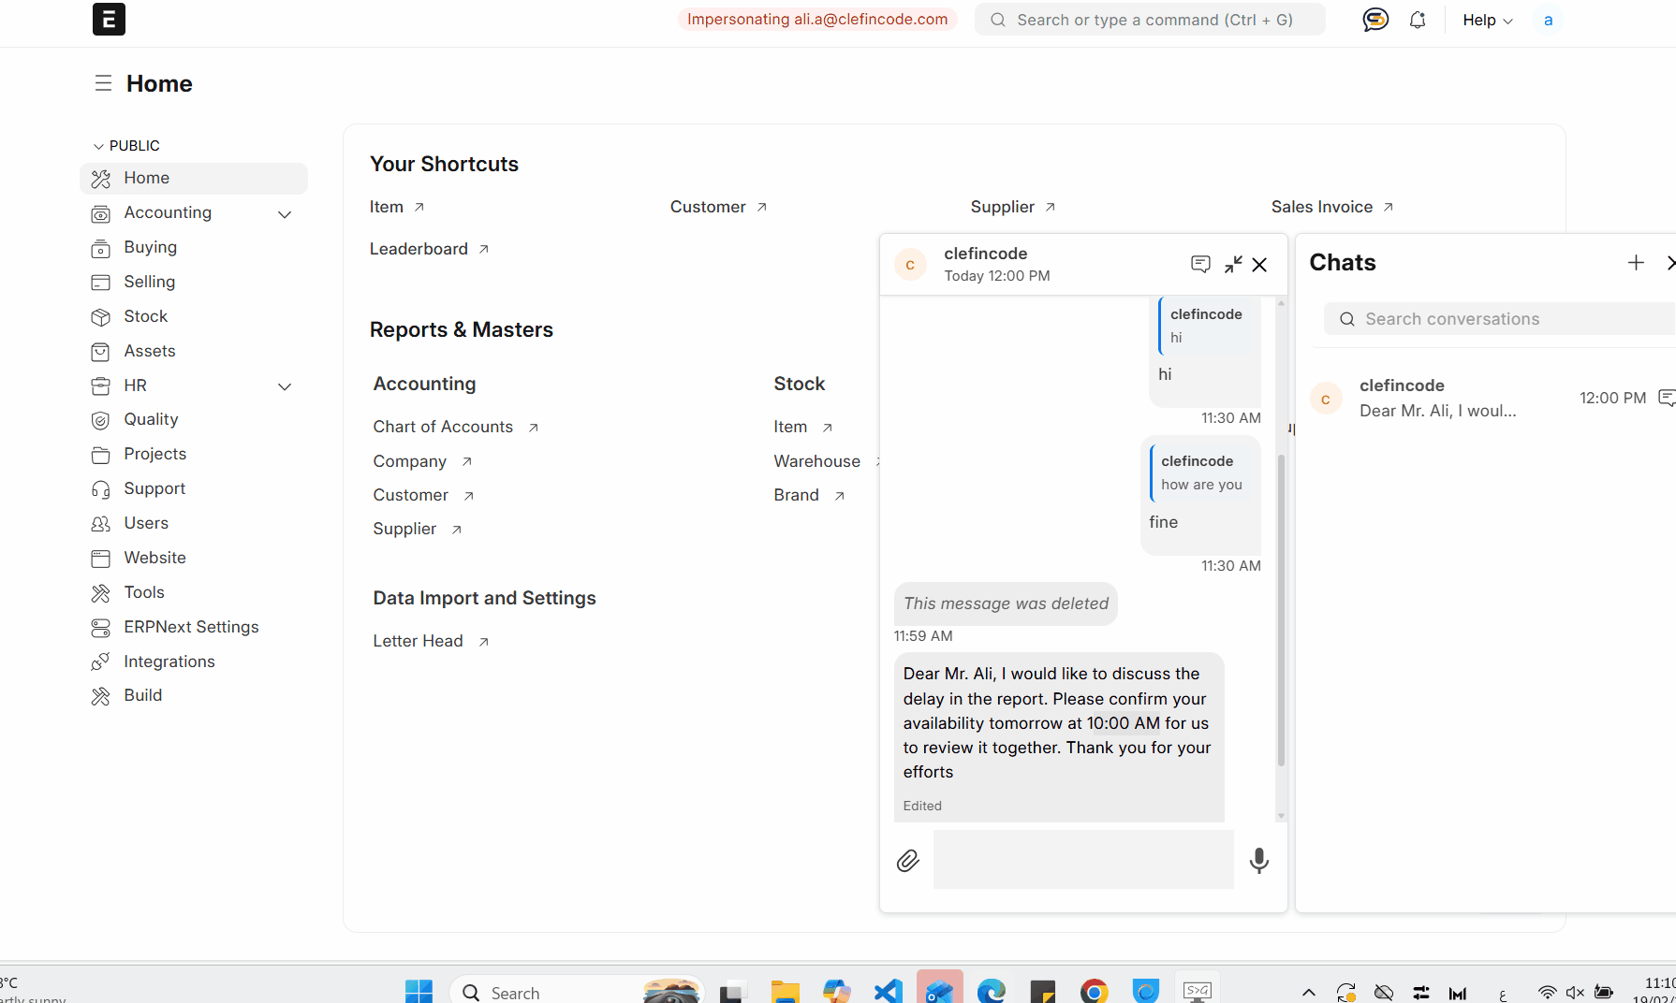Click the microphone voice message icon
Viewport: 1676px width, 1003px height.
point(1259,860)
